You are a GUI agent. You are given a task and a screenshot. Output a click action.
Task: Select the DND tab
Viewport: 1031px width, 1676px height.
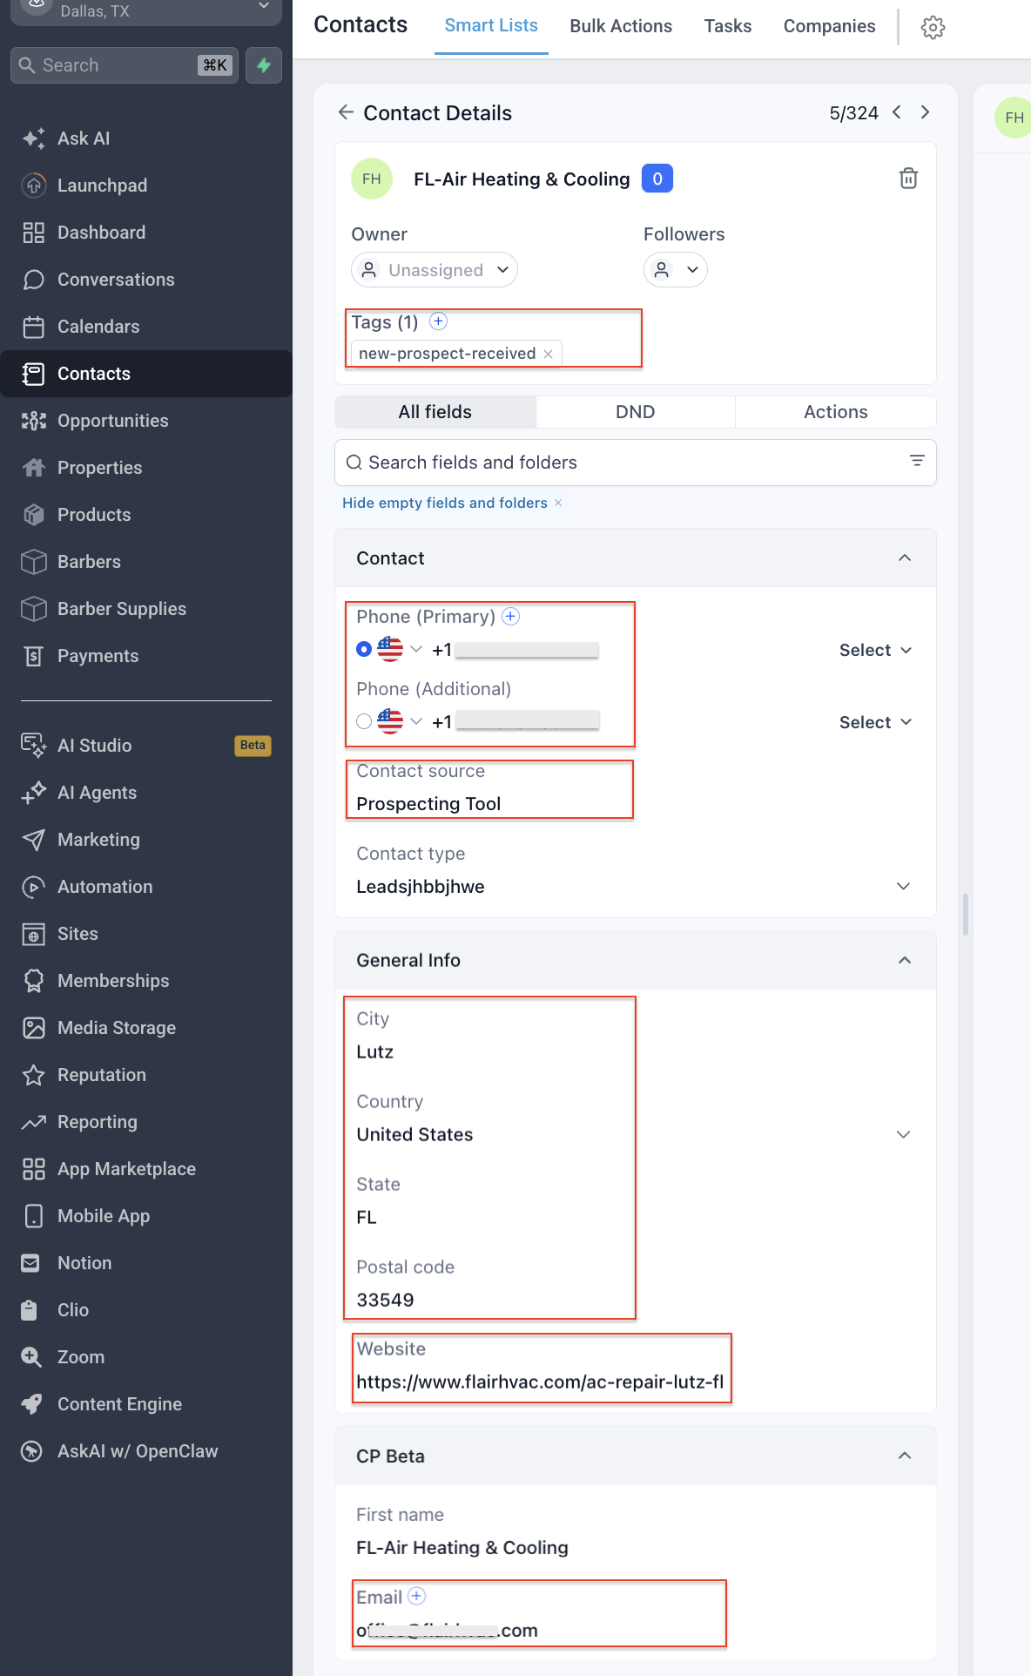(x=636, y=412)
